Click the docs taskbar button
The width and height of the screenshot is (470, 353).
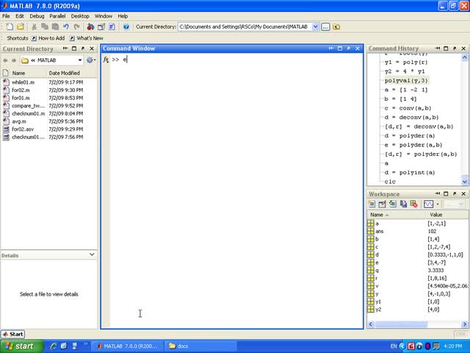tap(200, 346)
